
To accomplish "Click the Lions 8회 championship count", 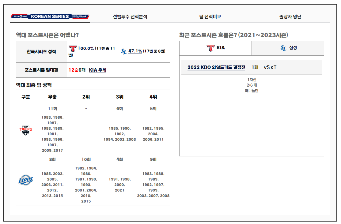I will click(x=52, y=159).
